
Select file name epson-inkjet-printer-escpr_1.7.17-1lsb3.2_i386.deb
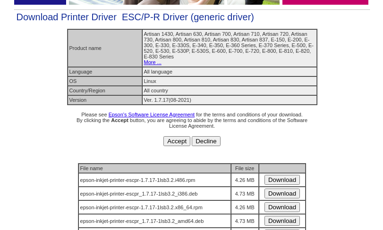[x=139, y=194]
